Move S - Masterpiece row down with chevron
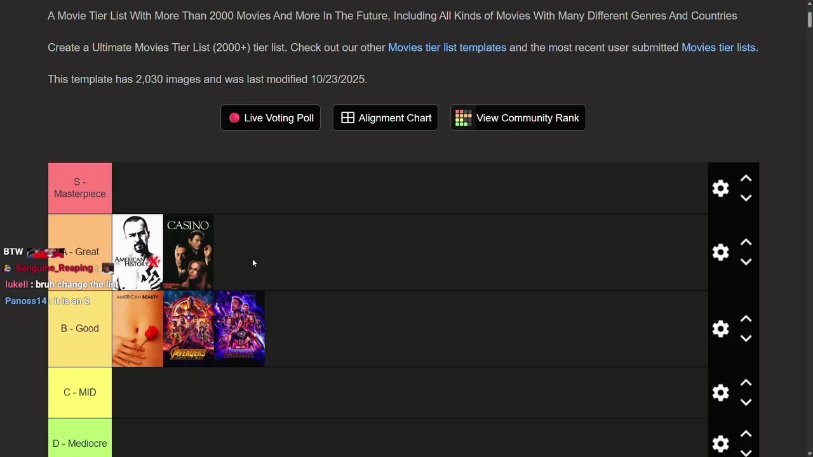 [746, 198]
